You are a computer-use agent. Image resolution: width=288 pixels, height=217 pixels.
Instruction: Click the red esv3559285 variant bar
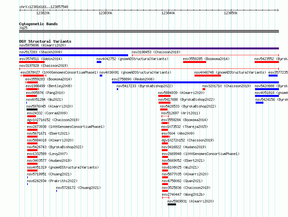pyautogui.click(x=194, y=62)
